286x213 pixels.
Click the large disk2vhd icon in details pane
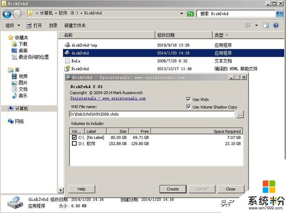(15, 202)
